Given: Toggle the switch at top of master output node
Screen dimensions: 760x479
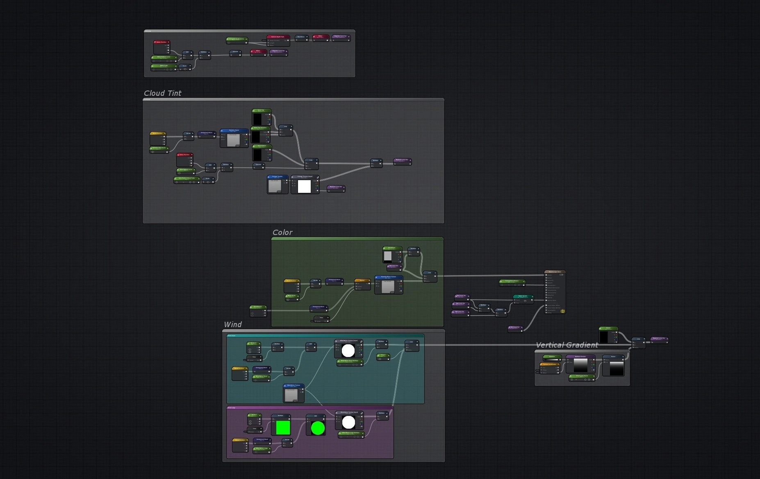Looking at the screenshot, I should coord(561,275).
